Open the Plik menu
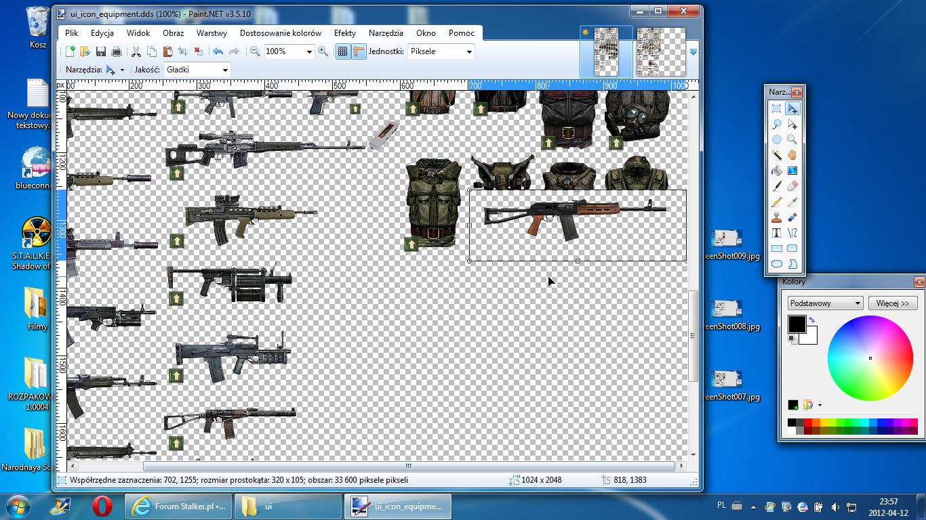Viewport: 926px width, 520px height. 72,32
